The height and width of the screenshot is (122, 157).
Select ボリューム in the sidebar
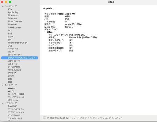13,100
